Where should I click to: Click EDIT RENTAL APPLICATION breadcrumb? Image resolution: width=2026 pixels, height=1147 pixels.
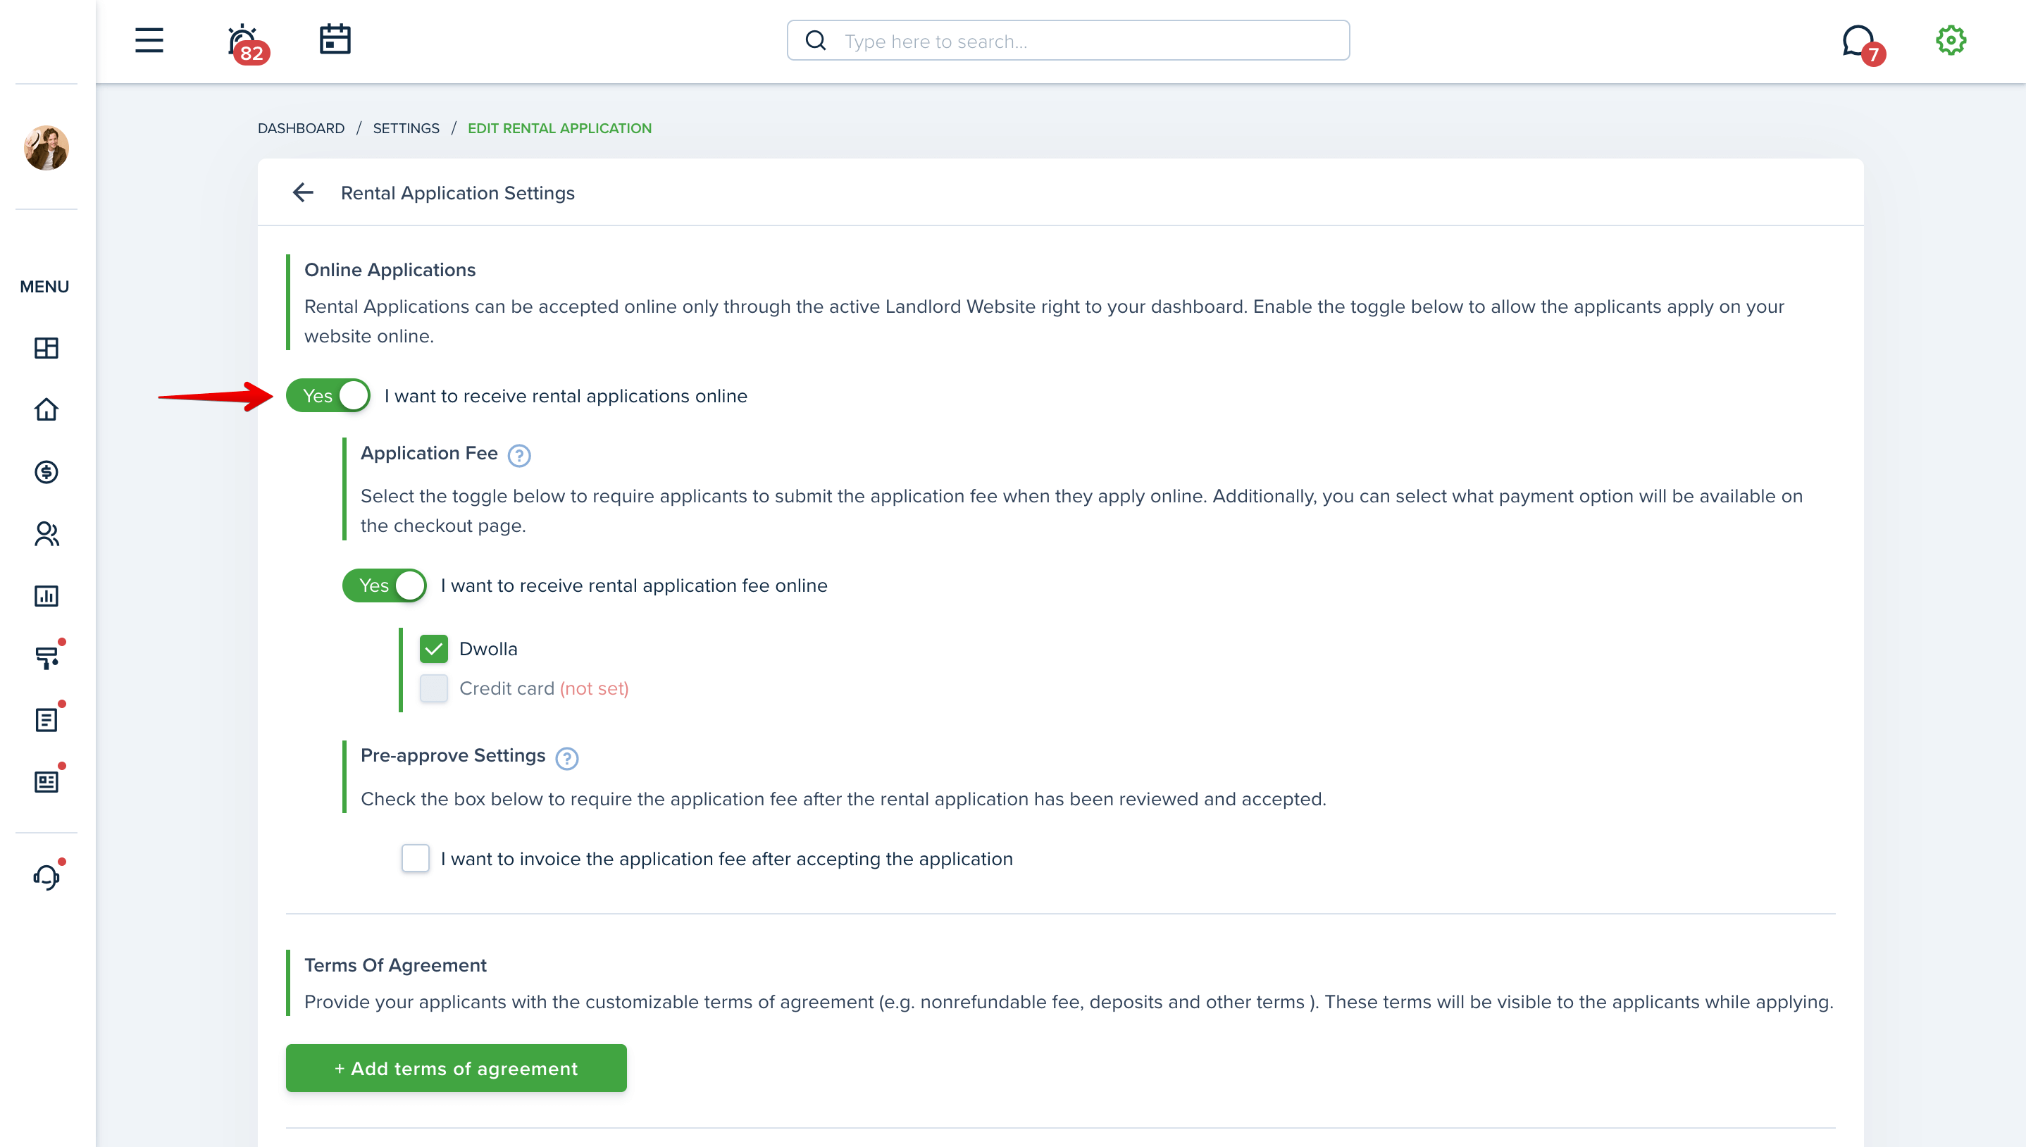tap(560, 128)
